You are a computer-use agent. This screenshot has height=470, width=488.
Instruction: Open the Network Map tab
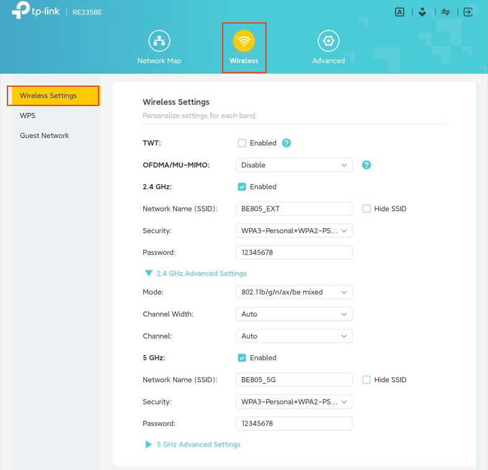[159, 47]
